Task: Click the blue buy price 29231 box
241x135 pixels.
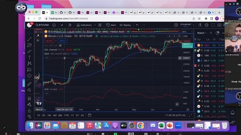Action: 63,41
